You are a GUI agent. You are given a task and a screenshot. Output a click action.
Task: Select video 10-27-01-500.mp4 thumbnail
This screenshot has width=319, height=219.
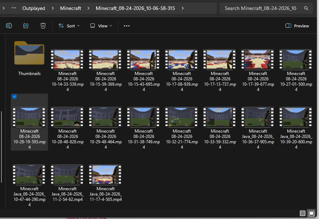point(296,59)
